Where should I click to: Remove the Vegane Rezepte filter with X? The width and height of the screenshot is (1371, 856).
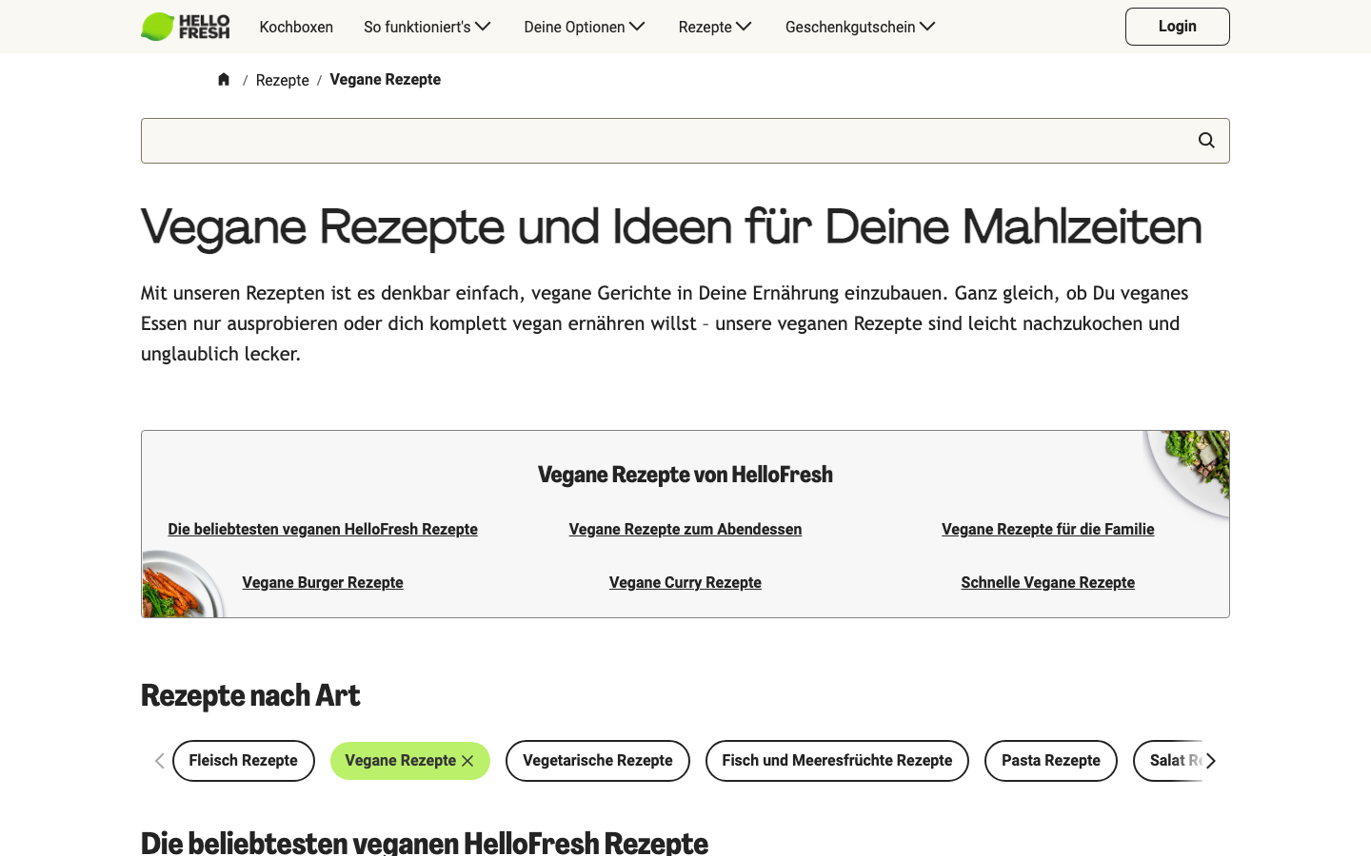coord(467,761)
